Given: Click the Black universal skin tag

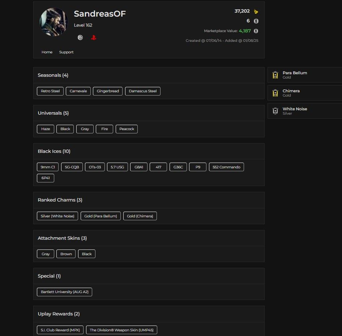Looking at the screenshot, I should point(65,129).
